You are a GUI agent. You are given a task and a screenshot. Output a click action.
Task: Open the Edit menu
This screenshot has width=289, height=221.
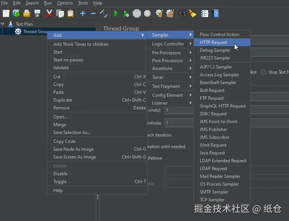tap(17, 3)
